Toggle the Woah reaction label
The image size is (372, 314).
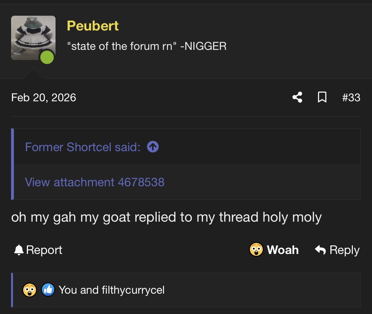point(283,250)
